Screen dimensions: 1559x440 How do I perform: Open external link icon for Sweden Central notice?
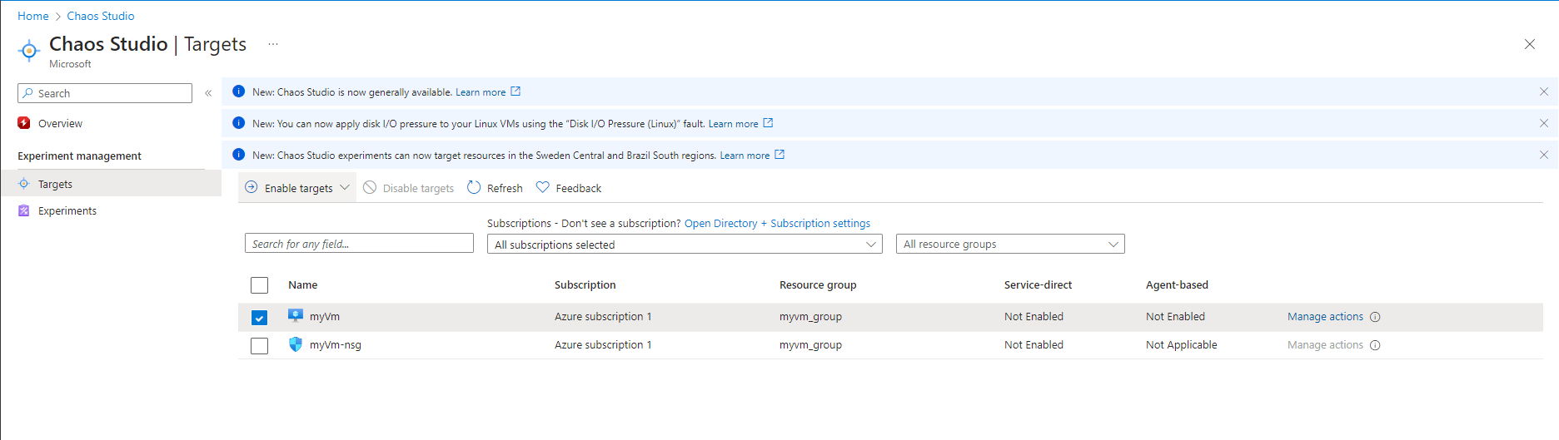pyautogui.click(x=779, y=155)
